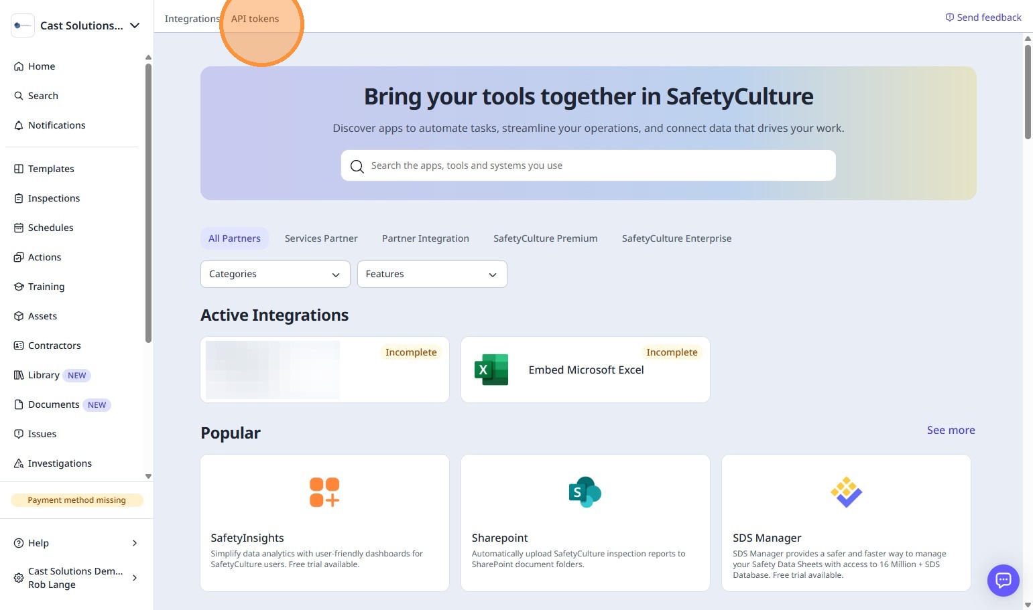Select the Partner Integration filter tab
Screen dimensions: 1033x610
(x=426, y=238)
